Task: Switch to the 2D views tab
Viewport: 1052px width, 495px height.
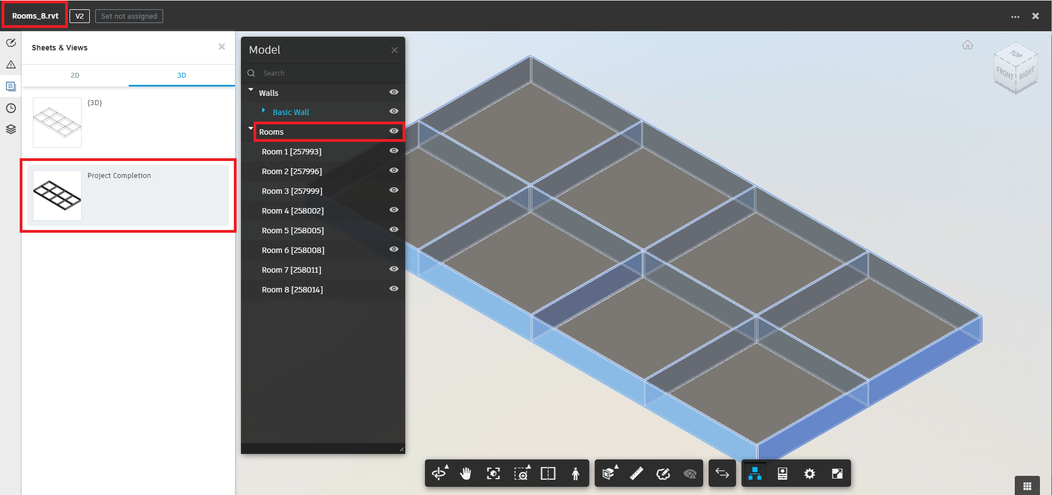Action: pos(75,75)
